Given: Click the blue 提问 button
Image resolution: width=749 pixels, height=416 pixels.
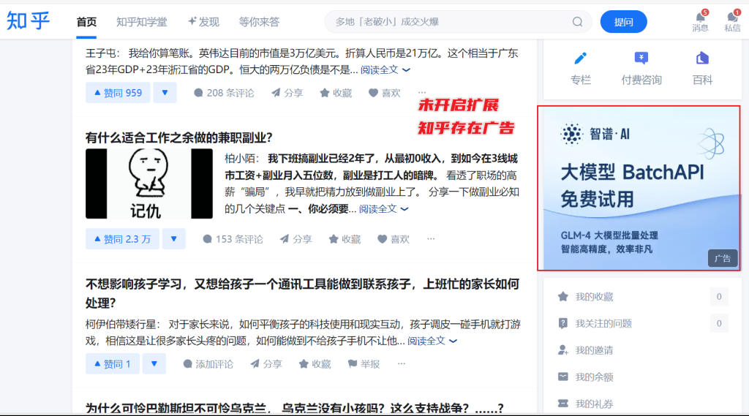Looking at the screenshot, I should [623, 22].
